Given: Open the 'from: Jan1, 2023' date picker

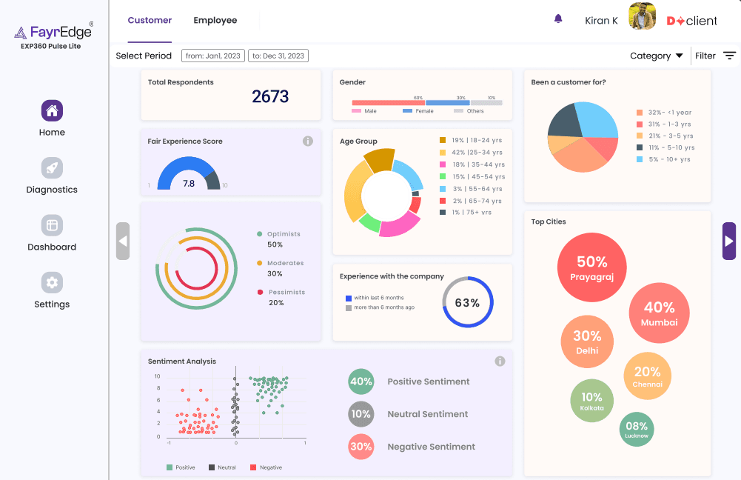Looking at the screenshot, I should (212, 56).
